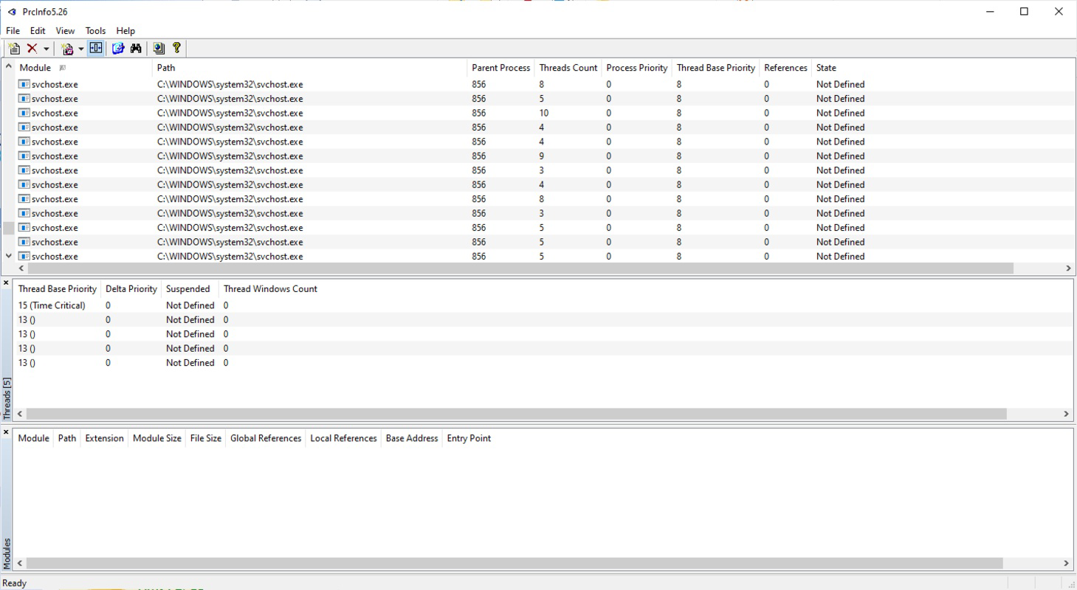Open the Tools menu

[95, 31]
